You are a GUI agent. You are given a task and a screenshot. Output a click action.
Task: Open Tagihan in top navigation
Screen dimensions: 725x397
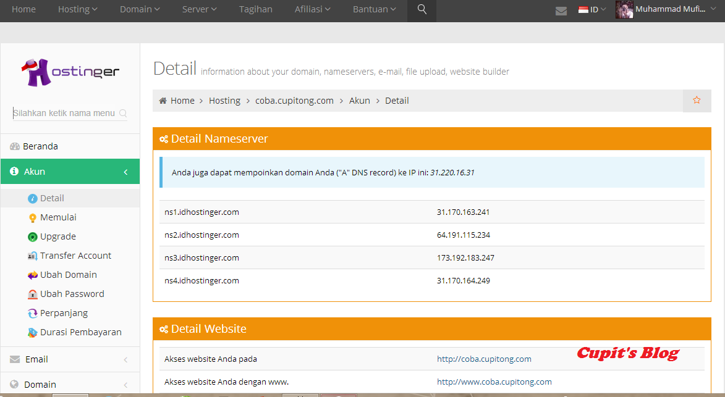[256, 9]
